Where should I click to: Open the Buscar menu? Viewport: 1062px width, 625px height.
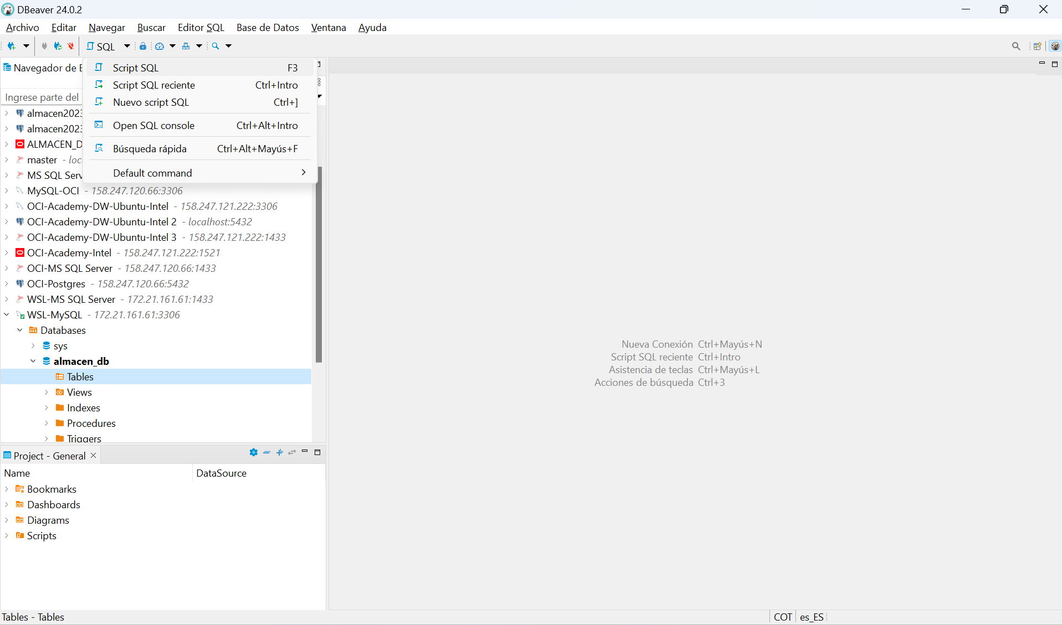pyautogui.click(x=151, y=27)
